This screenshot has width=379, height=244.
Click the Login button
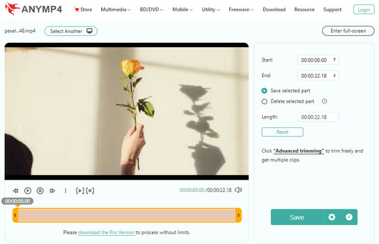click(364, 9)
